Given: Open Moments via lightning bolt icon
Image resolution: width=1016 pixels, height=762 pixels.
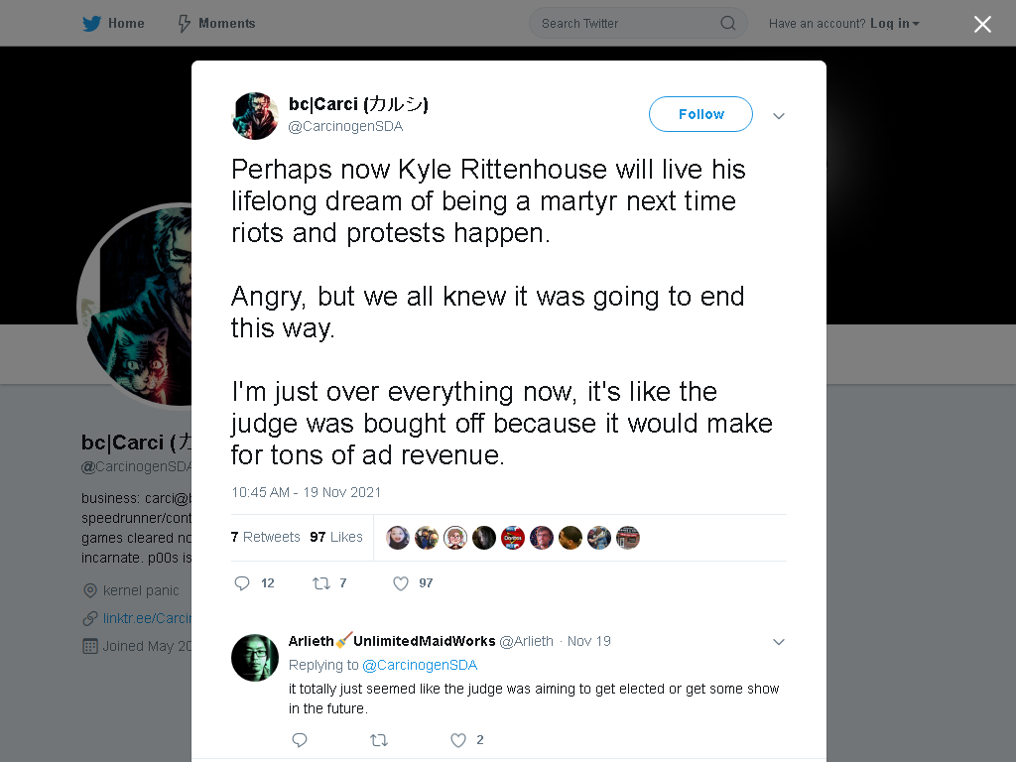Looking at the screenshot, I should (x=184, y=24).
